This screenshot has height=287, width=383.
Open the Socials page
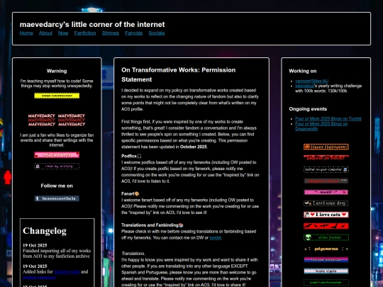click(x=157, y=33)
